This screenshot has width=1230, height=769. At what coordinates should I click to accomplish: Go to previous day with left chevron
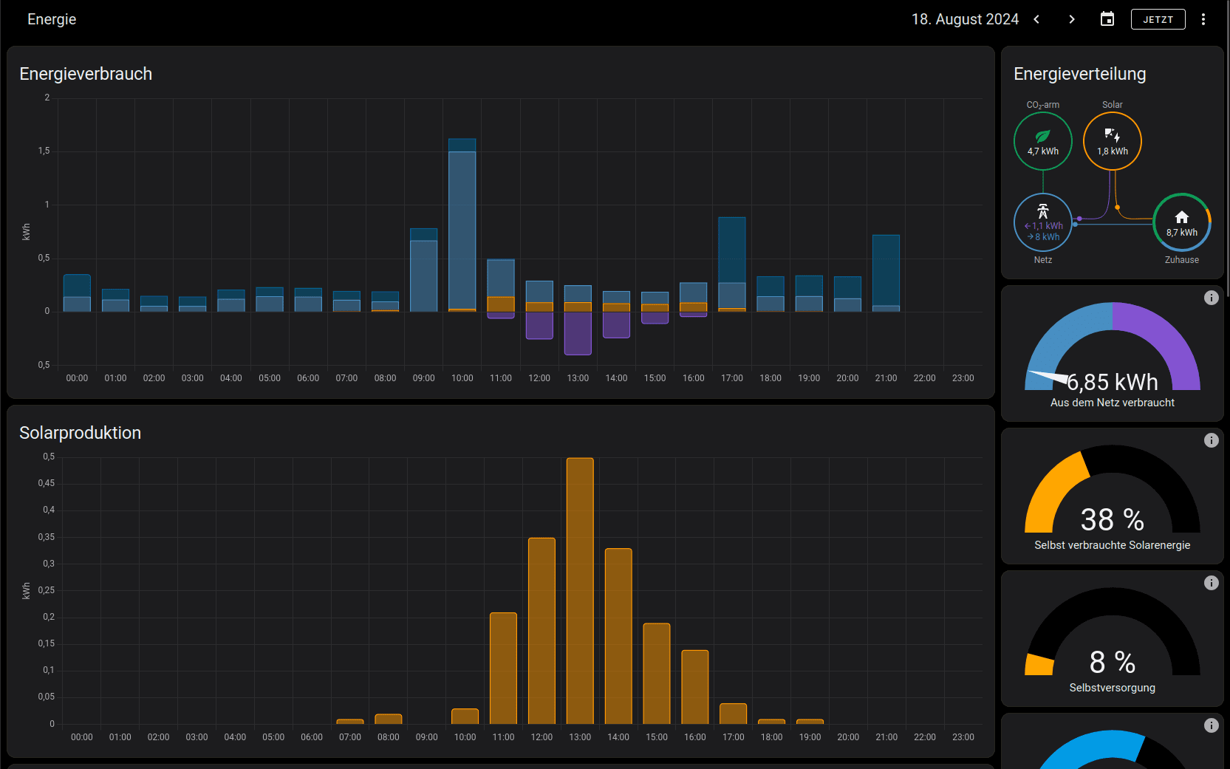(x=1036, y=19)
